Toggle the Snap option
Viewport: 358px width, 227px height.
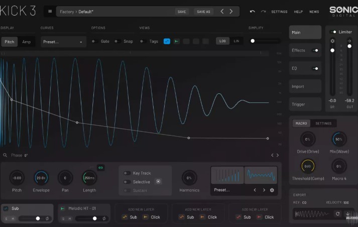pyautogui.click(x=117, y=41)
